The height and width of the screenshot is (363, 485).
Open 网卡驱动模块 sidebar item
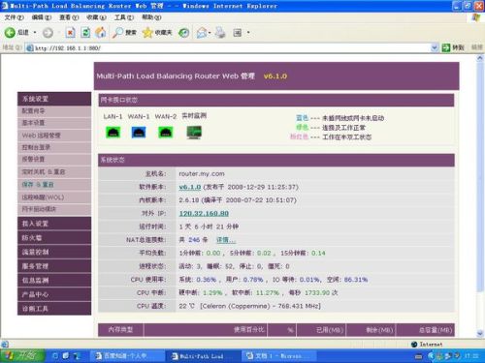coord(54,209)
